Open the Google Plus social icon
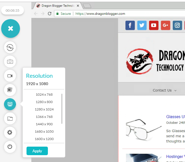Screen dimensions: 185x162 tap(165, 25)
